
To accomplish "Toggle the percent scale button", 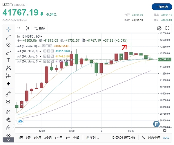I will tap(144, 138).
